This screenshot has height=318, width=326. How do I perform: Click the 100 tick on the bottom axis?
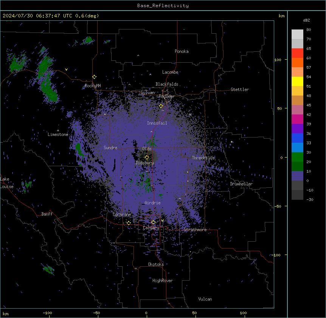coord(243,313)
